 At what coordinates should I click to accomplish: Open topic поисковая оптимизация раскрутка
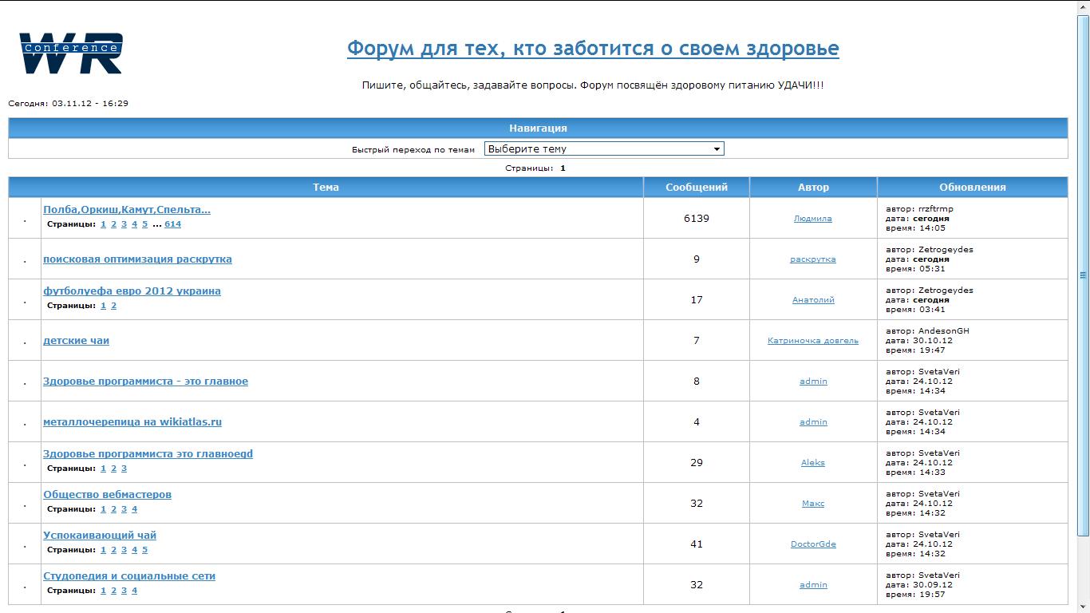pyautogui.click(x=137, y=259)
